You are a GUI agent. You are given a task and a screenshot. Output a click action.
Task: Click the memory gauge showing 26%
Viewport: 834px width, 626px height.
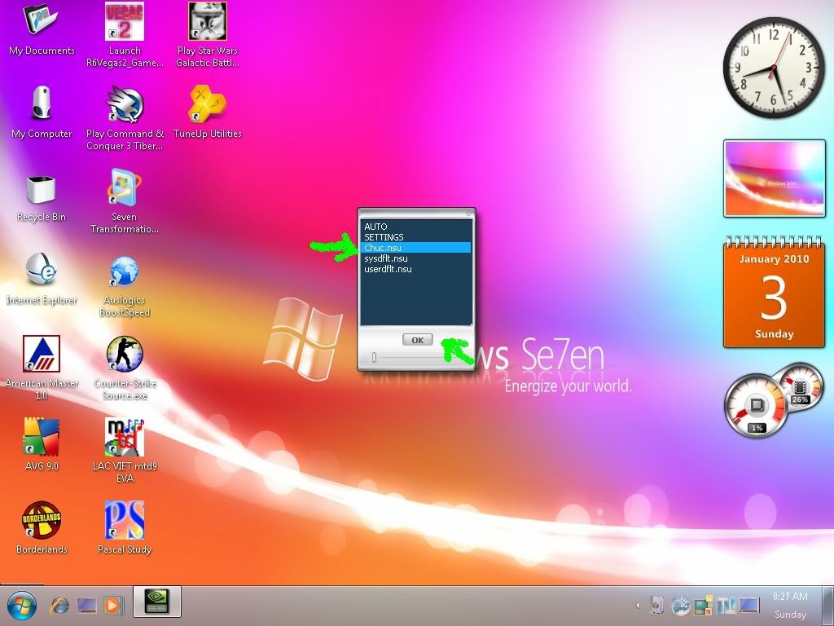(x=800, y=387)
